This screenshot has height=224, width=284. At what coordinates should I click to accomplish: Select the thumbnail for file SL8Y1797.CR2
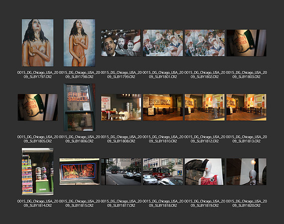point(38,43)
